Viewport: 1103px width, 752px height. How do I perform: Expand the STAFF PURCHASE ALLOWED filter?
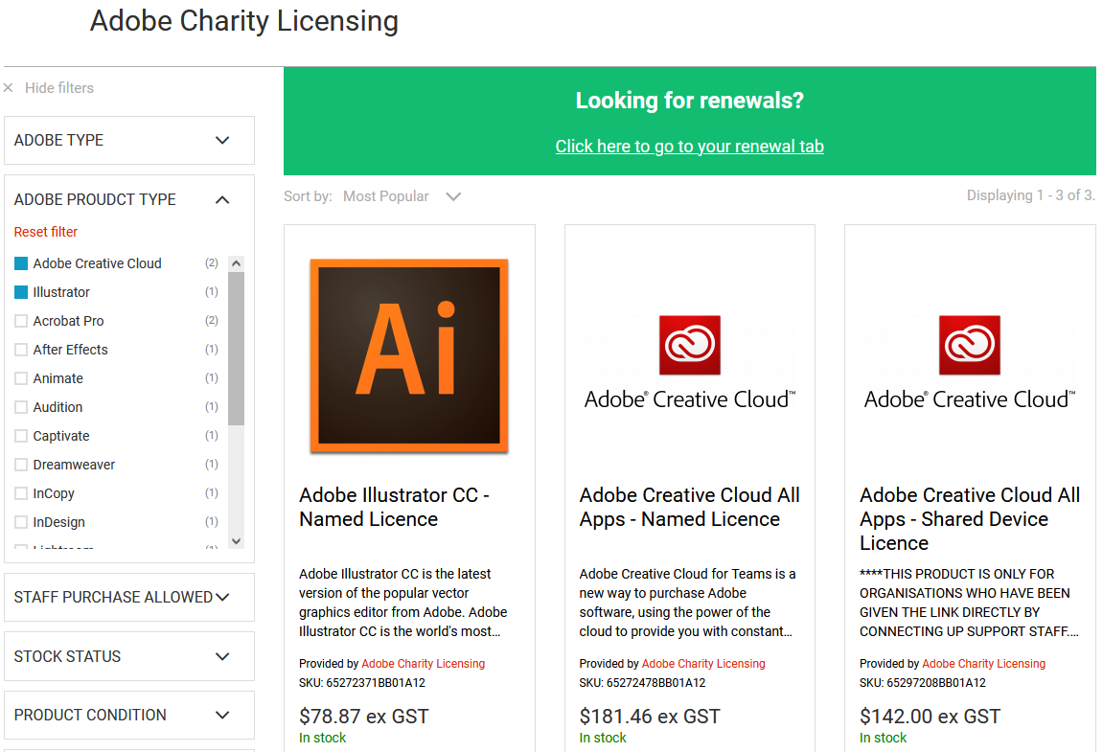pos(129,597)
